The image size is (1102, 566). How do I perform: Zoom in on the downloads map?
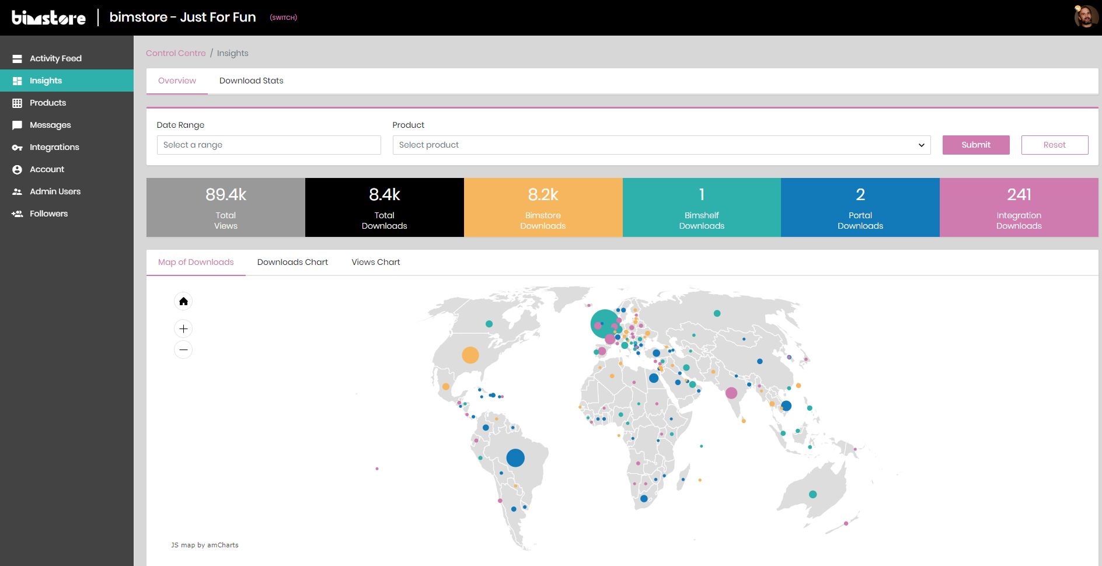183,329
